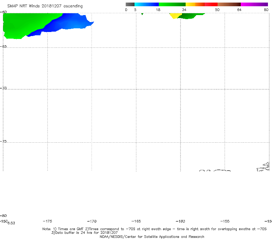272x239 pixels.
Task: Pick the cyan-to-blue segment of the color bar
Action: [147, 4]
